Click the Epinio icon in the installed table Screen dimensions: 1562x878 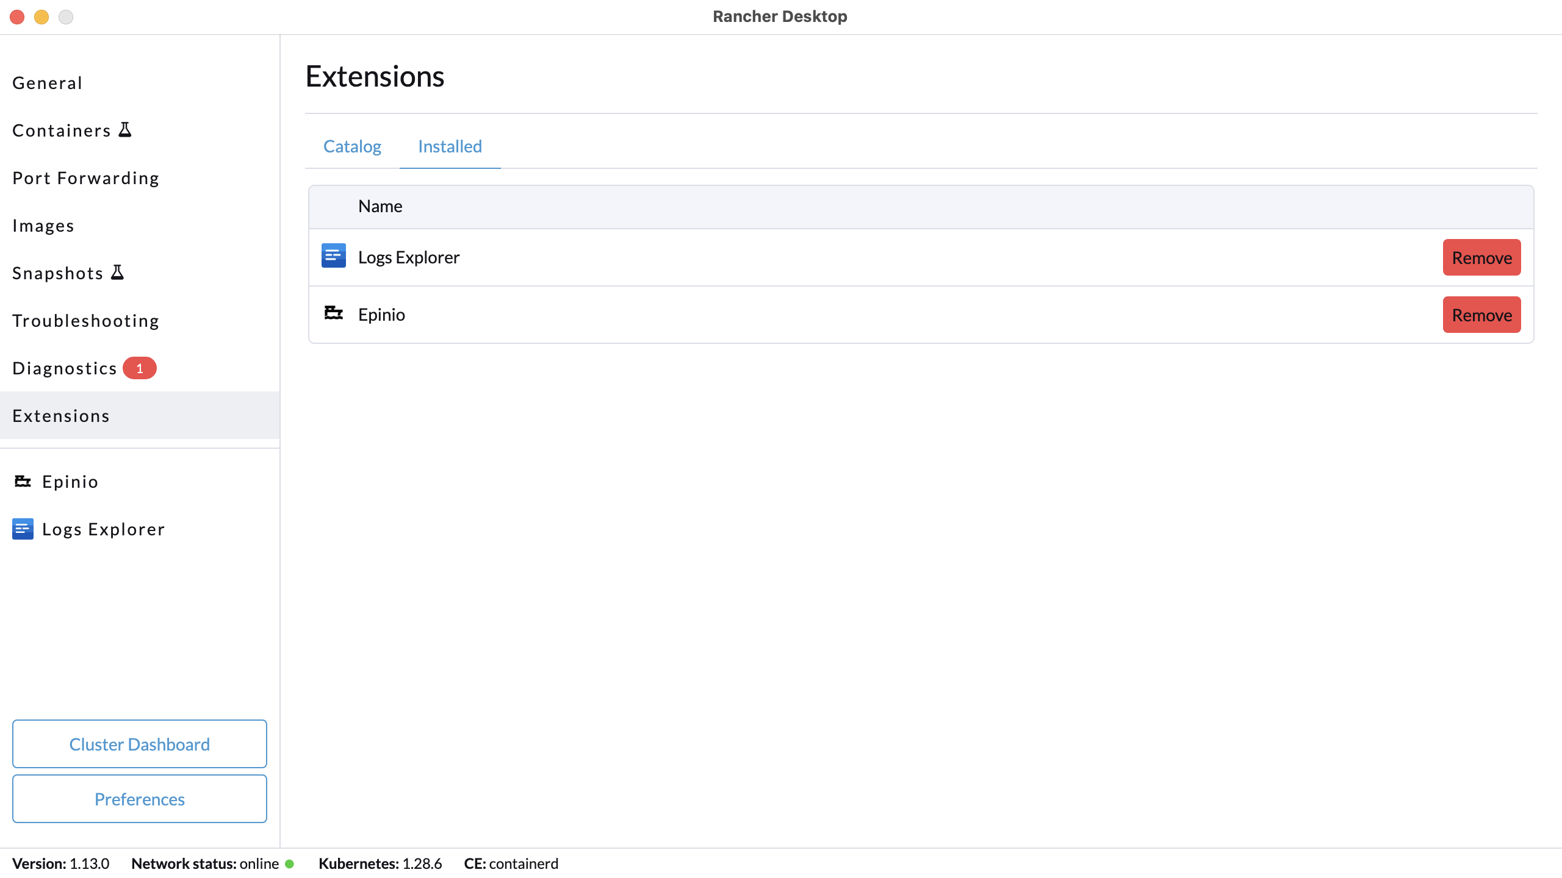333,313
